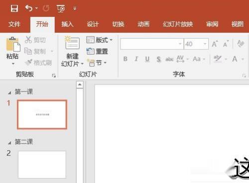This screenshot has height=183, width=249.
Task: Open the 节 section dropdown
Action: tap(97, 63)
